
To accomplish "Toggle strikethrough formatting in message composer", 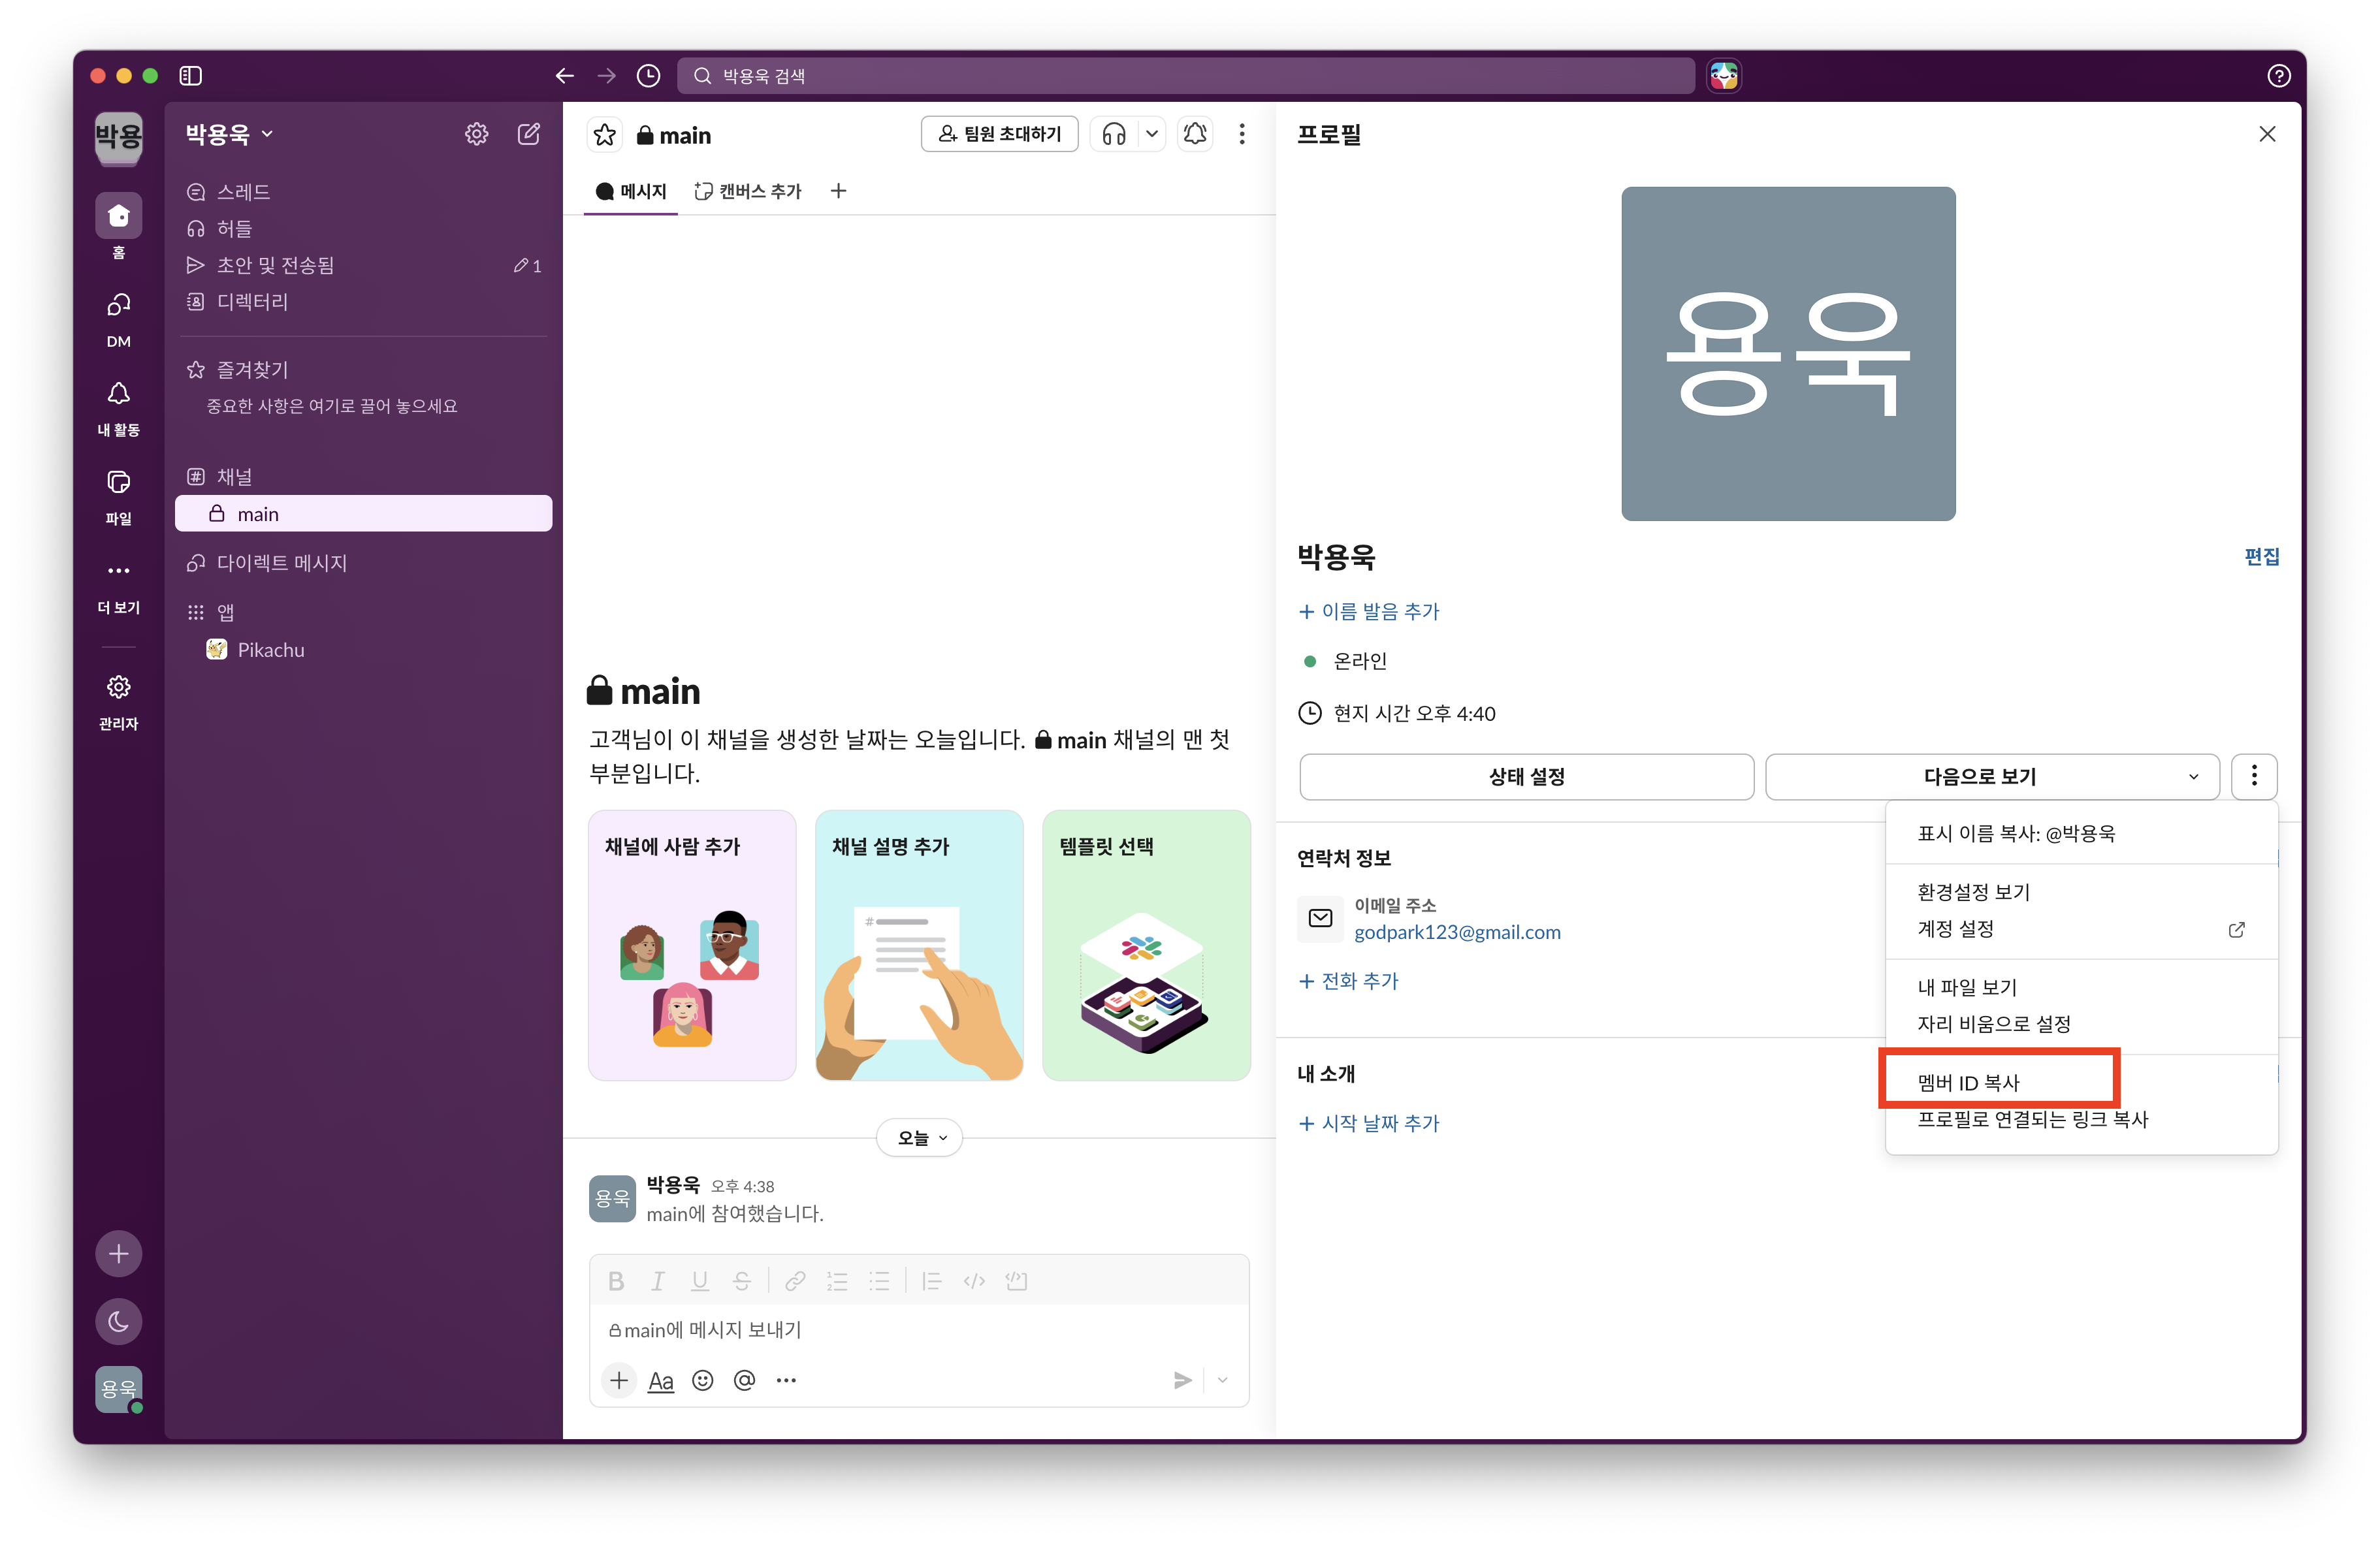I will 742,1281.
